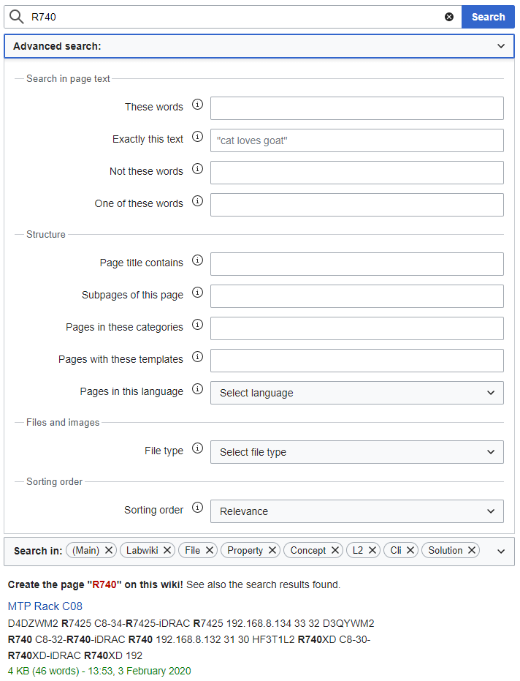Open the MTP Rack C08 result link
Screen dimensions: 520x681
pos(45,606)
